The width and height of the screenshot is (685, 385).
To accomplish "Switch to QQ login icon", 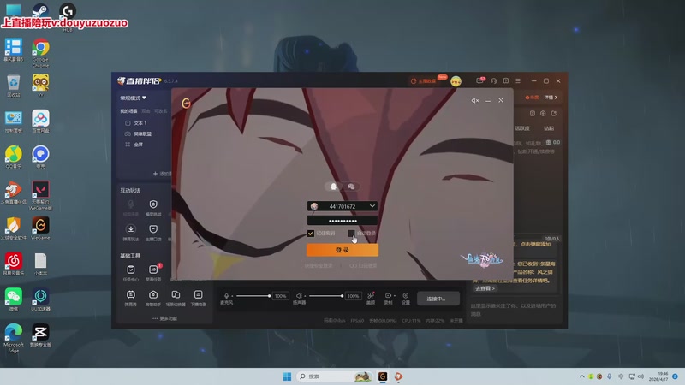I will click(333, 187).
